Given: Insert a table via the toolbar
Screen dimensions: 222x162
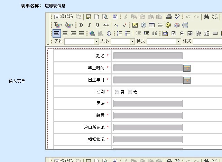Looking at the screenshot, I should 151,25.
